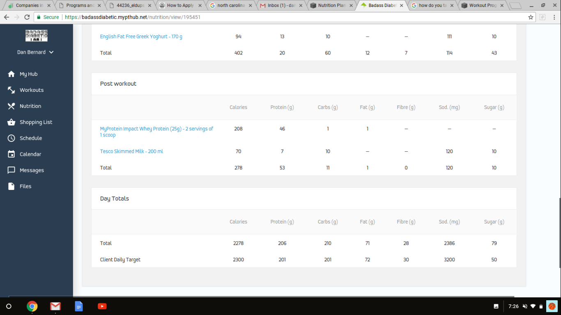Click Post workout Sugar (g) column header
561x315 pixels.
(x=494, y=107)
